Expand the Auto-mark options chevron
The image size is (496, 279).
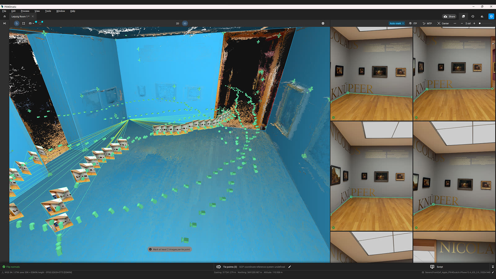click(403, 23)
